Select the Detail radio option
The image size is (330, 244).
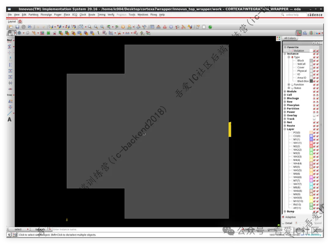coord(283,223)
